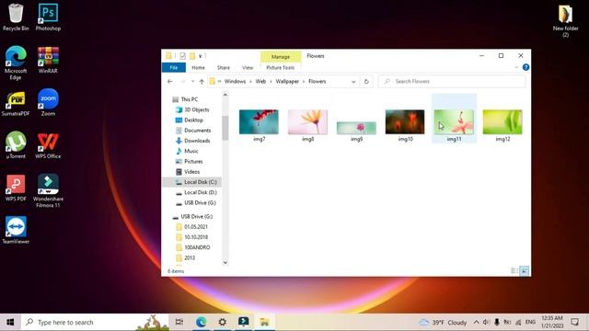Image resolution: width=589 pixels, height=331 pixels.
Task: Click Wallpaper in the address path
Action: (x=287, y=82)
